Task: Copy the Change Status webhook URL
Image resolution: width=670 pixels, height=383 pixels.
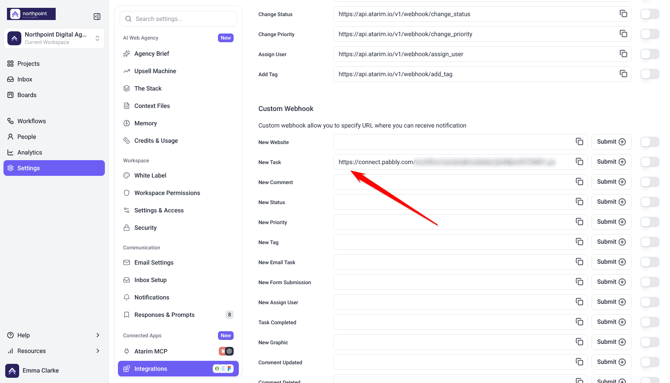Action: pos(623,13)
